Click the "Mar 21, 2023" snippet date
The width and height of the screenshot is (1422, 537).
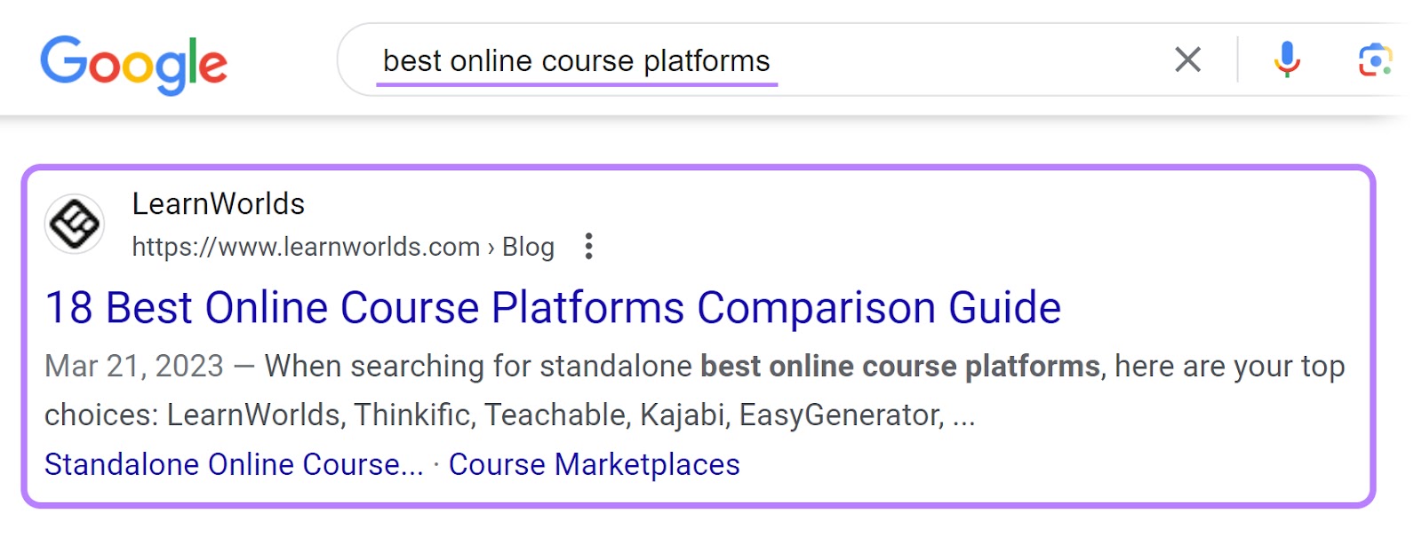(x=134, y=365)
